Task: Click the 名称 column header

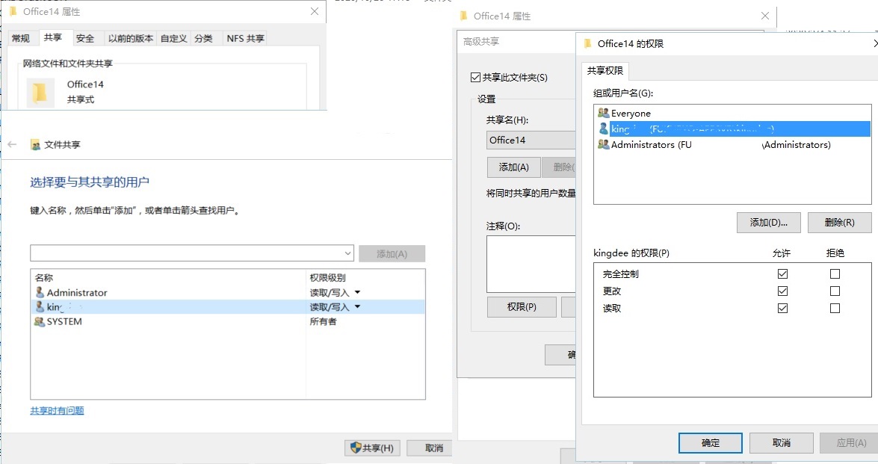Action: point(43,278)
